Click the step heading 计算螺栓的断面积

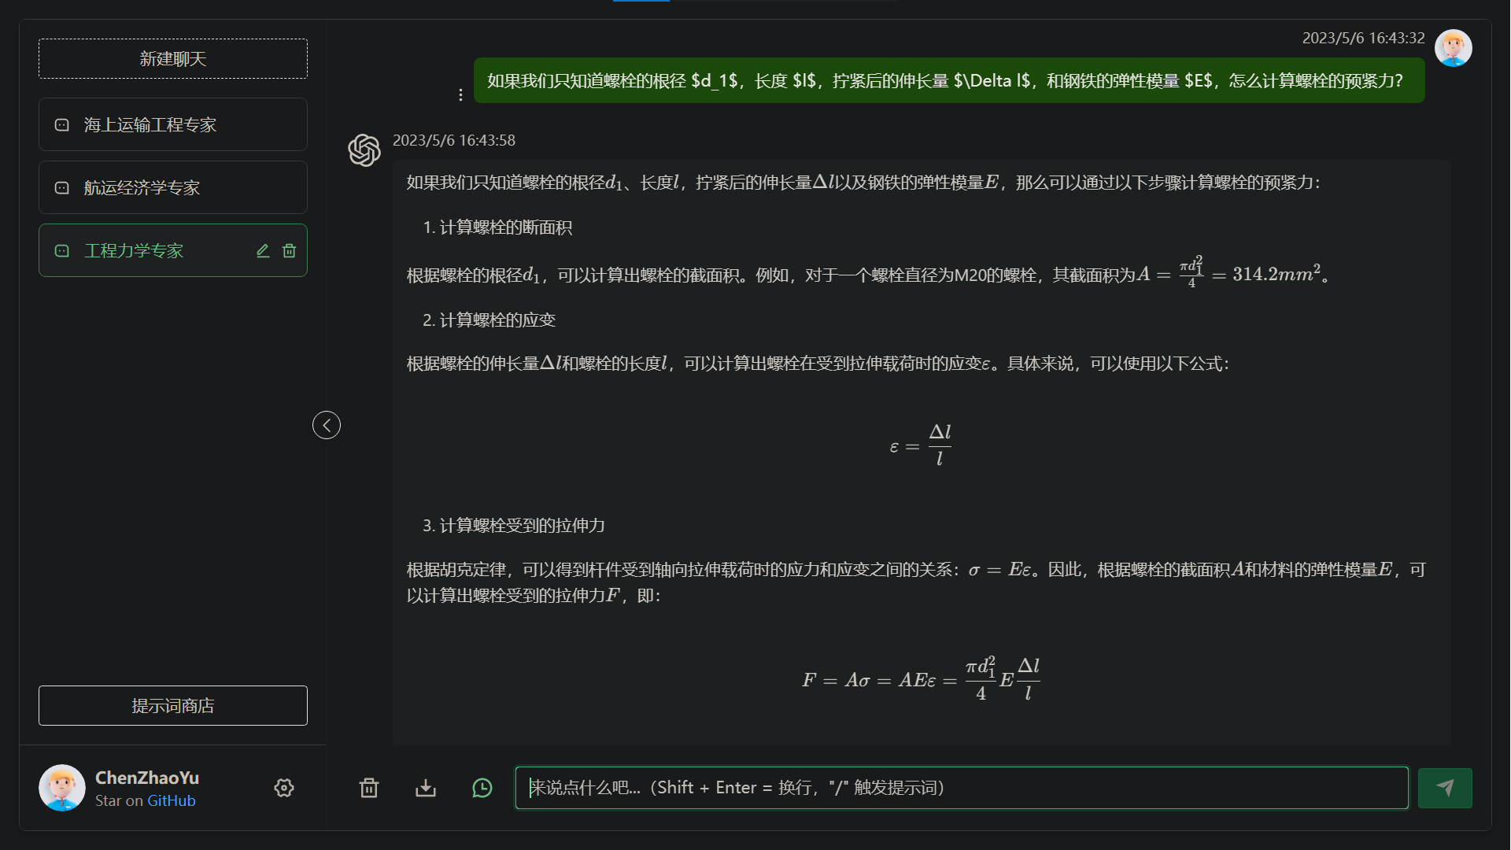pyautogui.click(x=505, y=227)
